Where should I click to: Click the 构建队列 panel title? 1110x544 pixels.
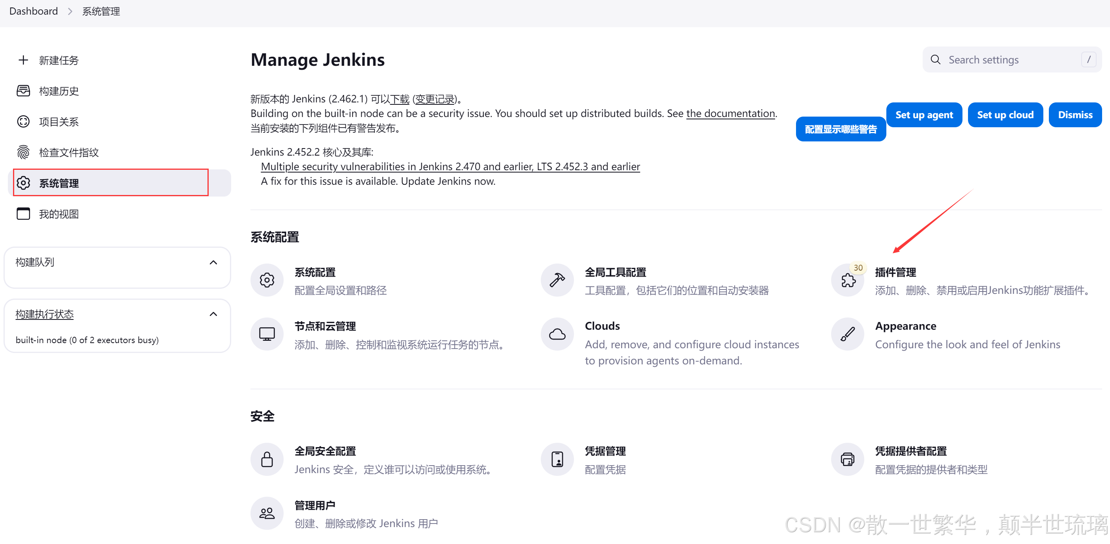[x=35, y=262]
